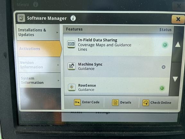Click the Details document icon

[115, 102]
